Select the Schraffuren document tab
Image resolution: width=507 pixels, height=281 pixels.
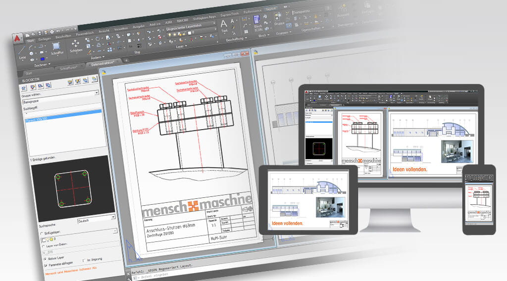(x=68, y=68)
